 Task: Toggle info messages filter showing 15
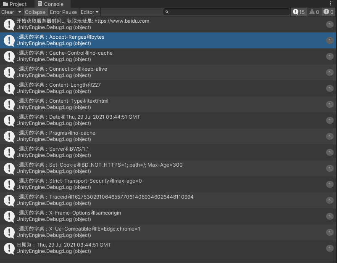click(x=299, y=12)
